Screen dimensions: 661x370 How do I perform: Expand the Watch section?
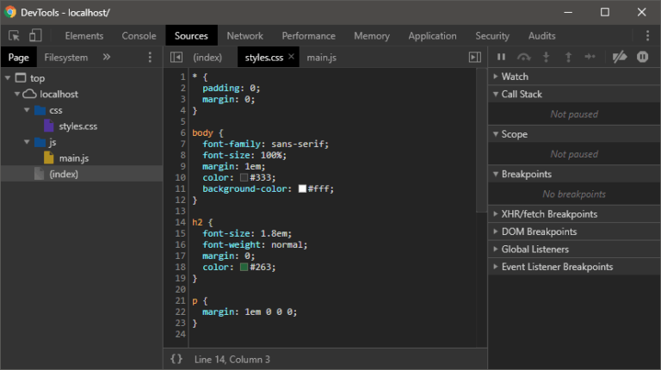click(x=515, y=77)
